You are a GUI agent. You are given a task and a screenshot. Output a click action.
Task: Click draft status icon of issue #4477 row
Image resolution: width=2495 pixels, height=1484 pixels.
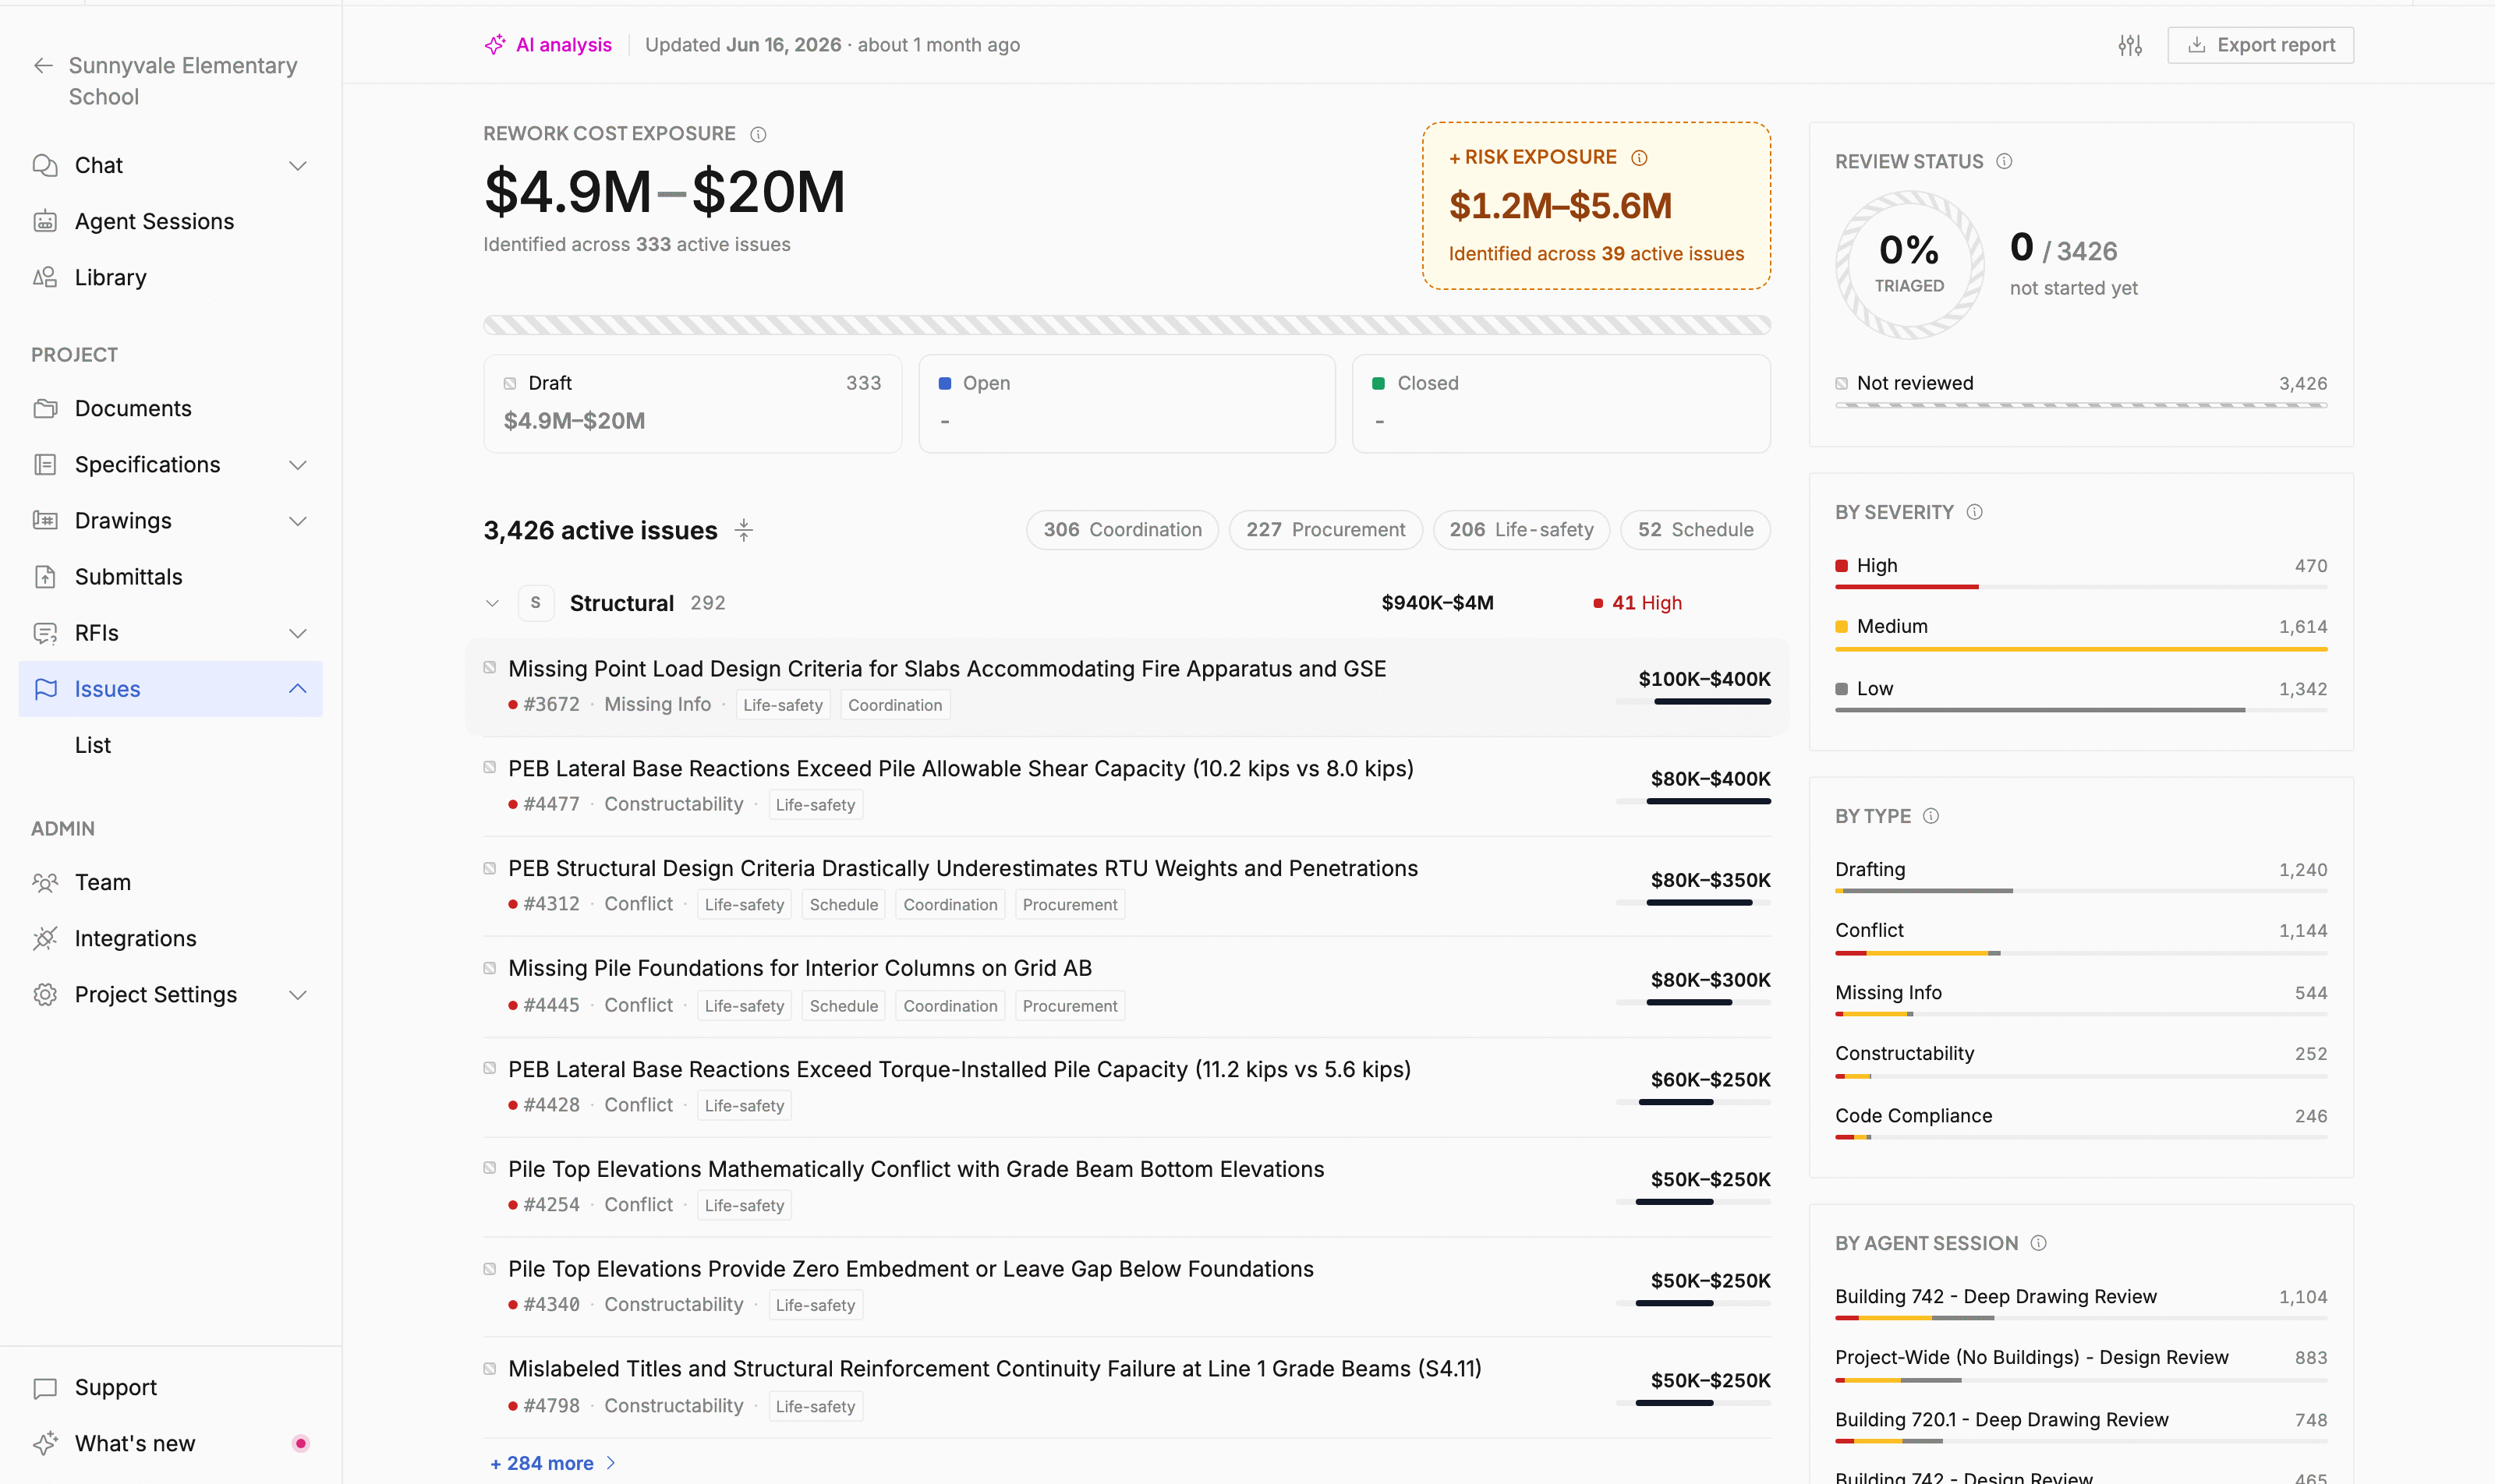(489, 767)
